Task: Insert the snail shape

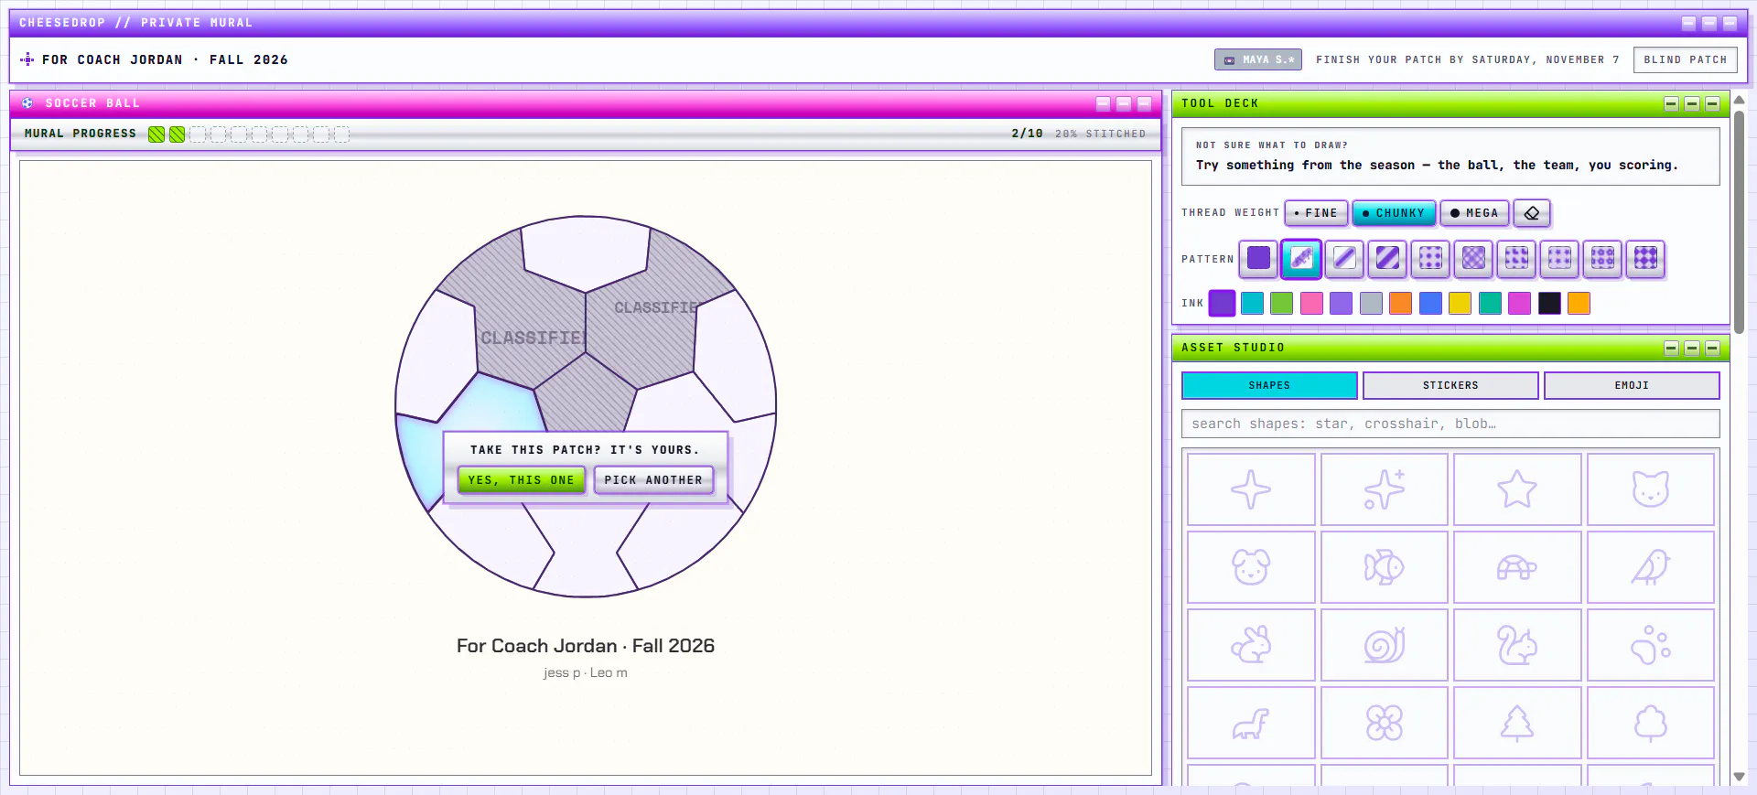Action: click(x=1385, y=645)
